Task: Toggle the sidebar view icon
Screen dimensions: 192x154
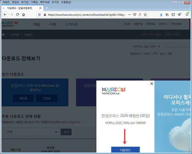Action: click(x=173, y=15)
